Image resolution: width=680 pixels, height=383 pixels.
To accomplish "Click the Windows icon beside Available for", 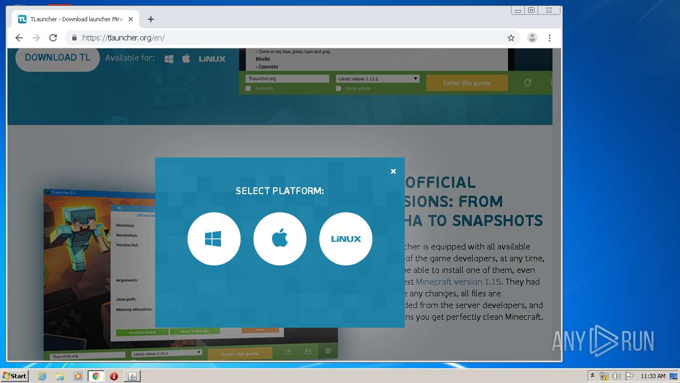I will click(169, 59).
